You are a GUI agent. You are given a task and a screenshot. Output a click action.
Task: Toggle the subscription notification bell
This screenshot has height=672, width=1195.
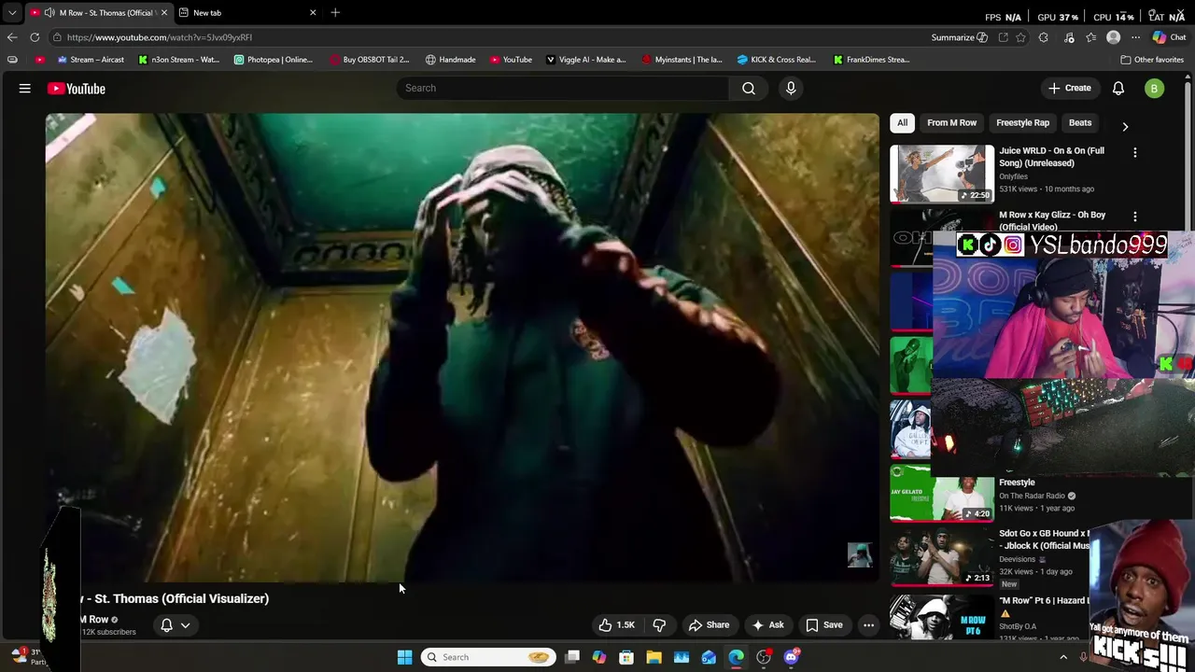point(175,625)
